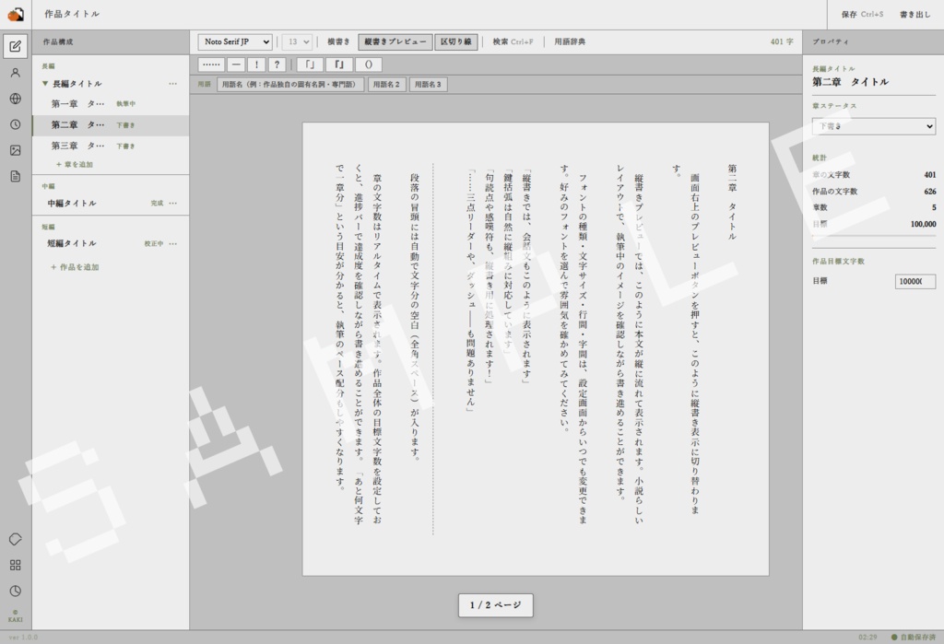Select chapter 第一章 in work structure
944x644 pixels.
[111, 104]
